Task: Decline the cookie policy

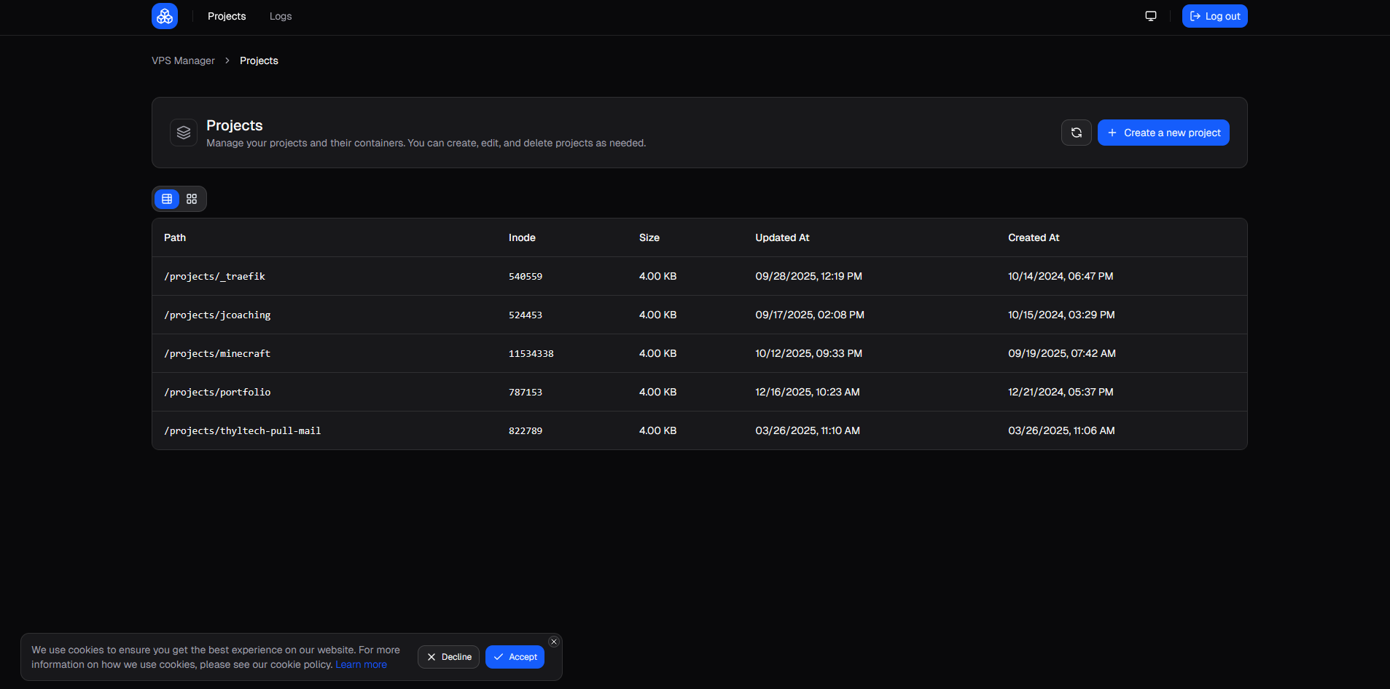Action: [448, 657]
